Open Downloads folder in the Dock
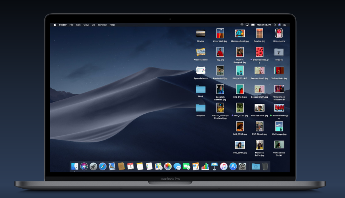Viewport: 345px width, 198px height. point(256,166)
